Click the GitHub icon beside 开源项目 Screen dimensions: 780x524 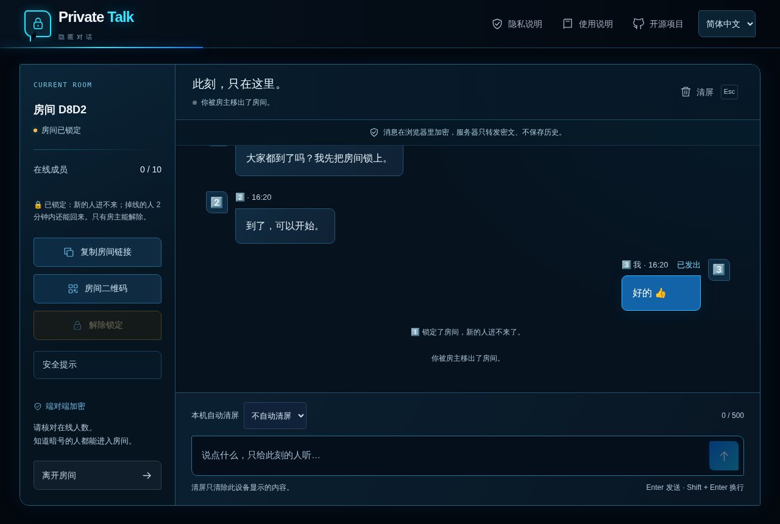(639, 24)
